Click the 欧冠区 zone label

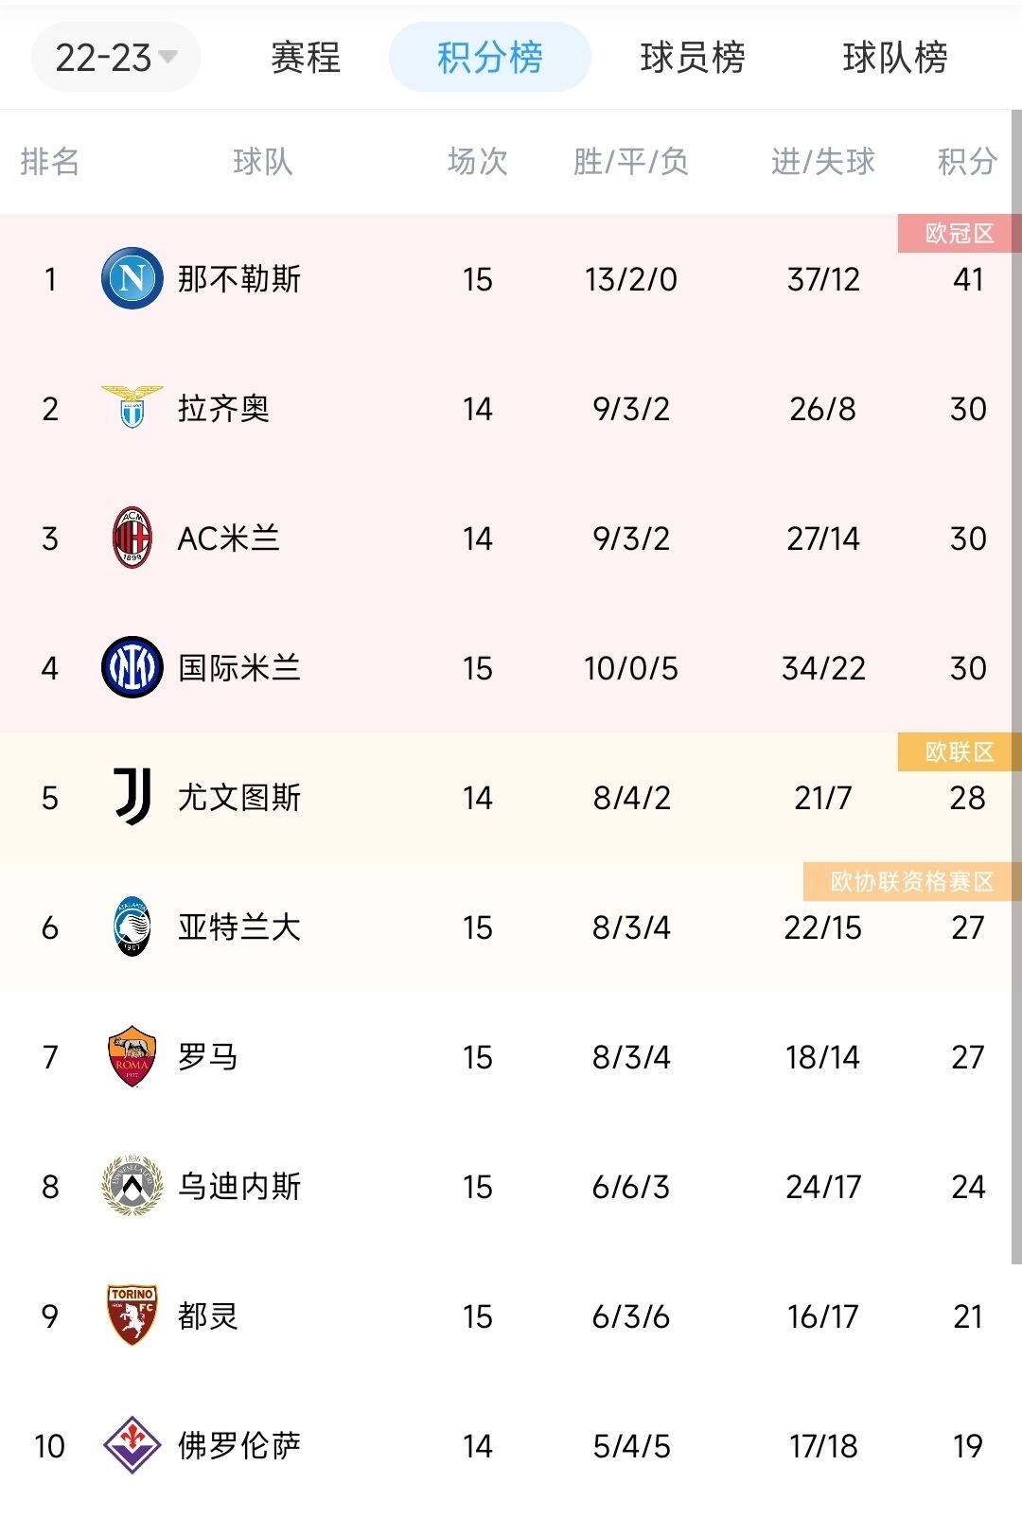click(959, 234)
